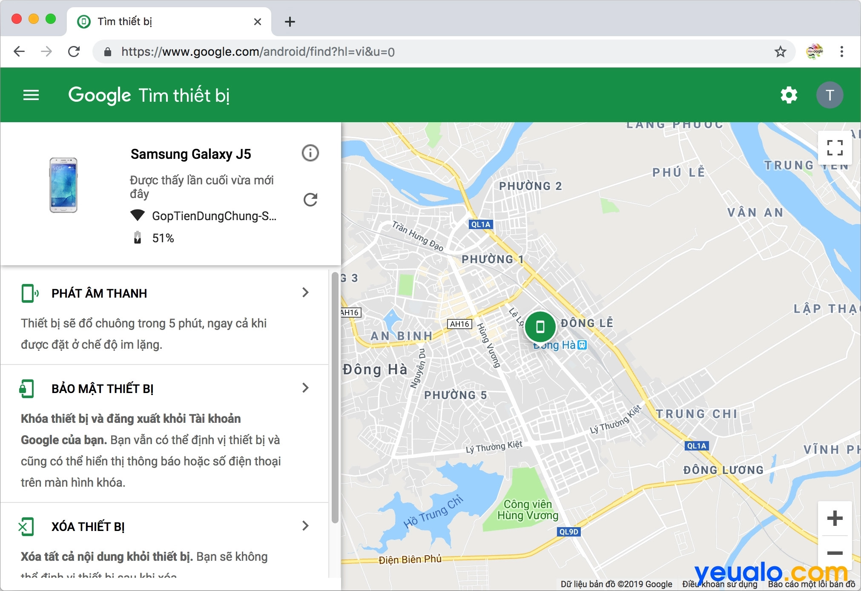Refresh the device location status

(x=310, y=200)
